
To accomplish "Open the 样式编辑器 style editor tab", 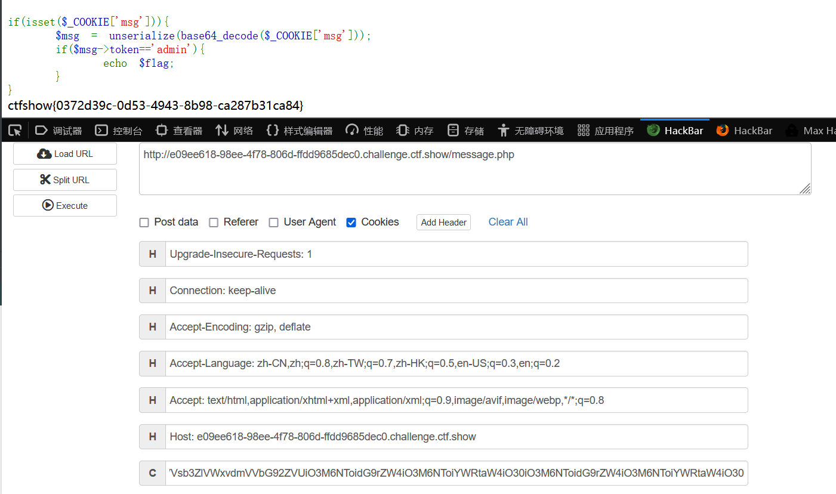I will 300,130.
